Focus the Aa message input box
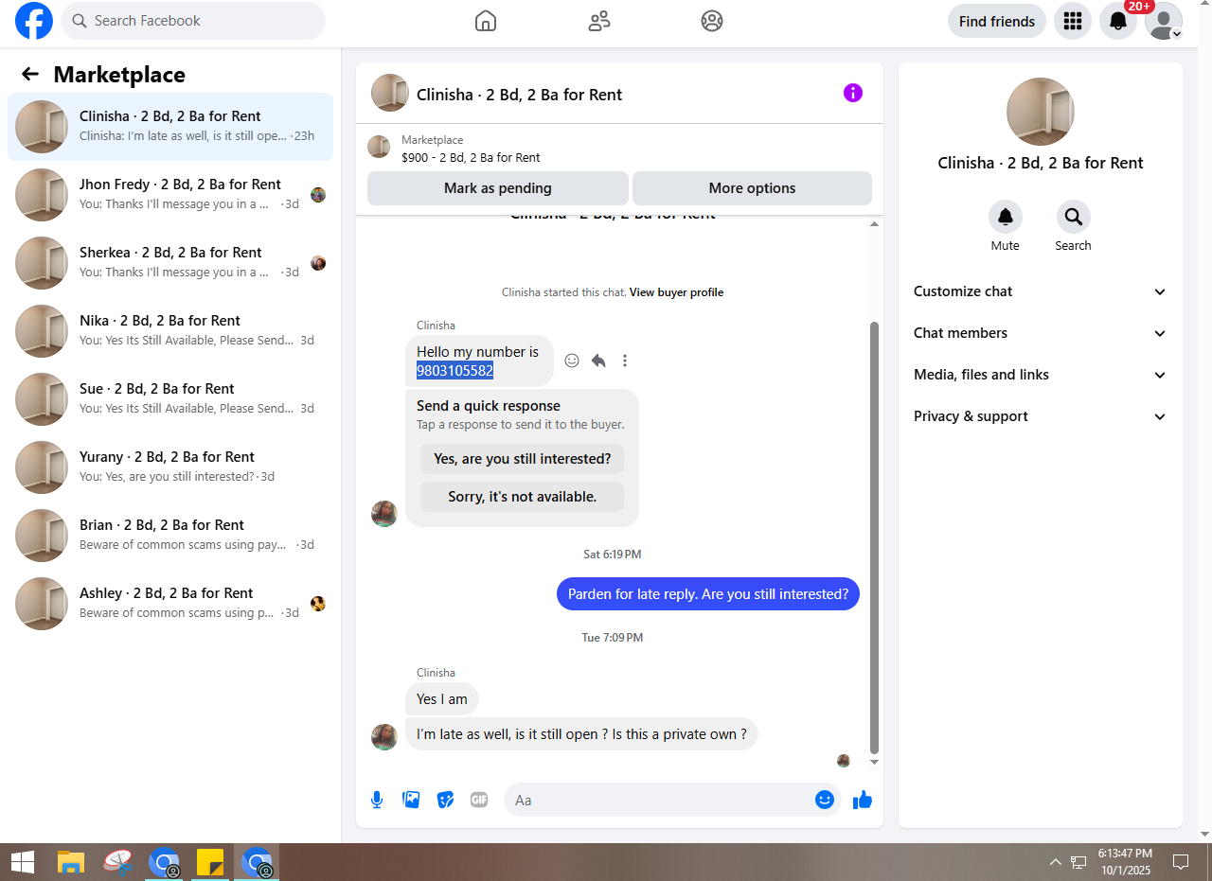The image size is (1212, 881). click(x=672, y=800)
